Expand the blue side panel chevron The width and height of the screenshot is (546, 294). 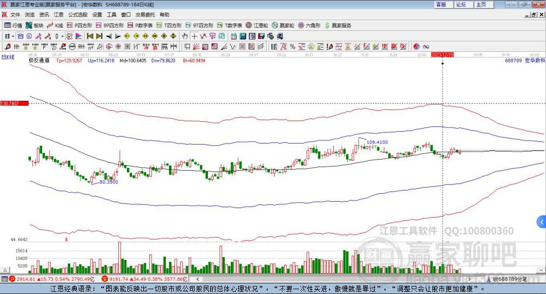[x=542, y=222]
